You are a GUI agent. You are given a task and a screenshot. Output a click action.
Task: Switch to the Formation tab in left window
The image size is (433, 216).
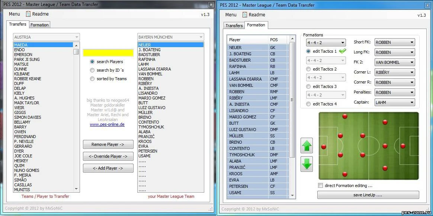tap(39, 25)
